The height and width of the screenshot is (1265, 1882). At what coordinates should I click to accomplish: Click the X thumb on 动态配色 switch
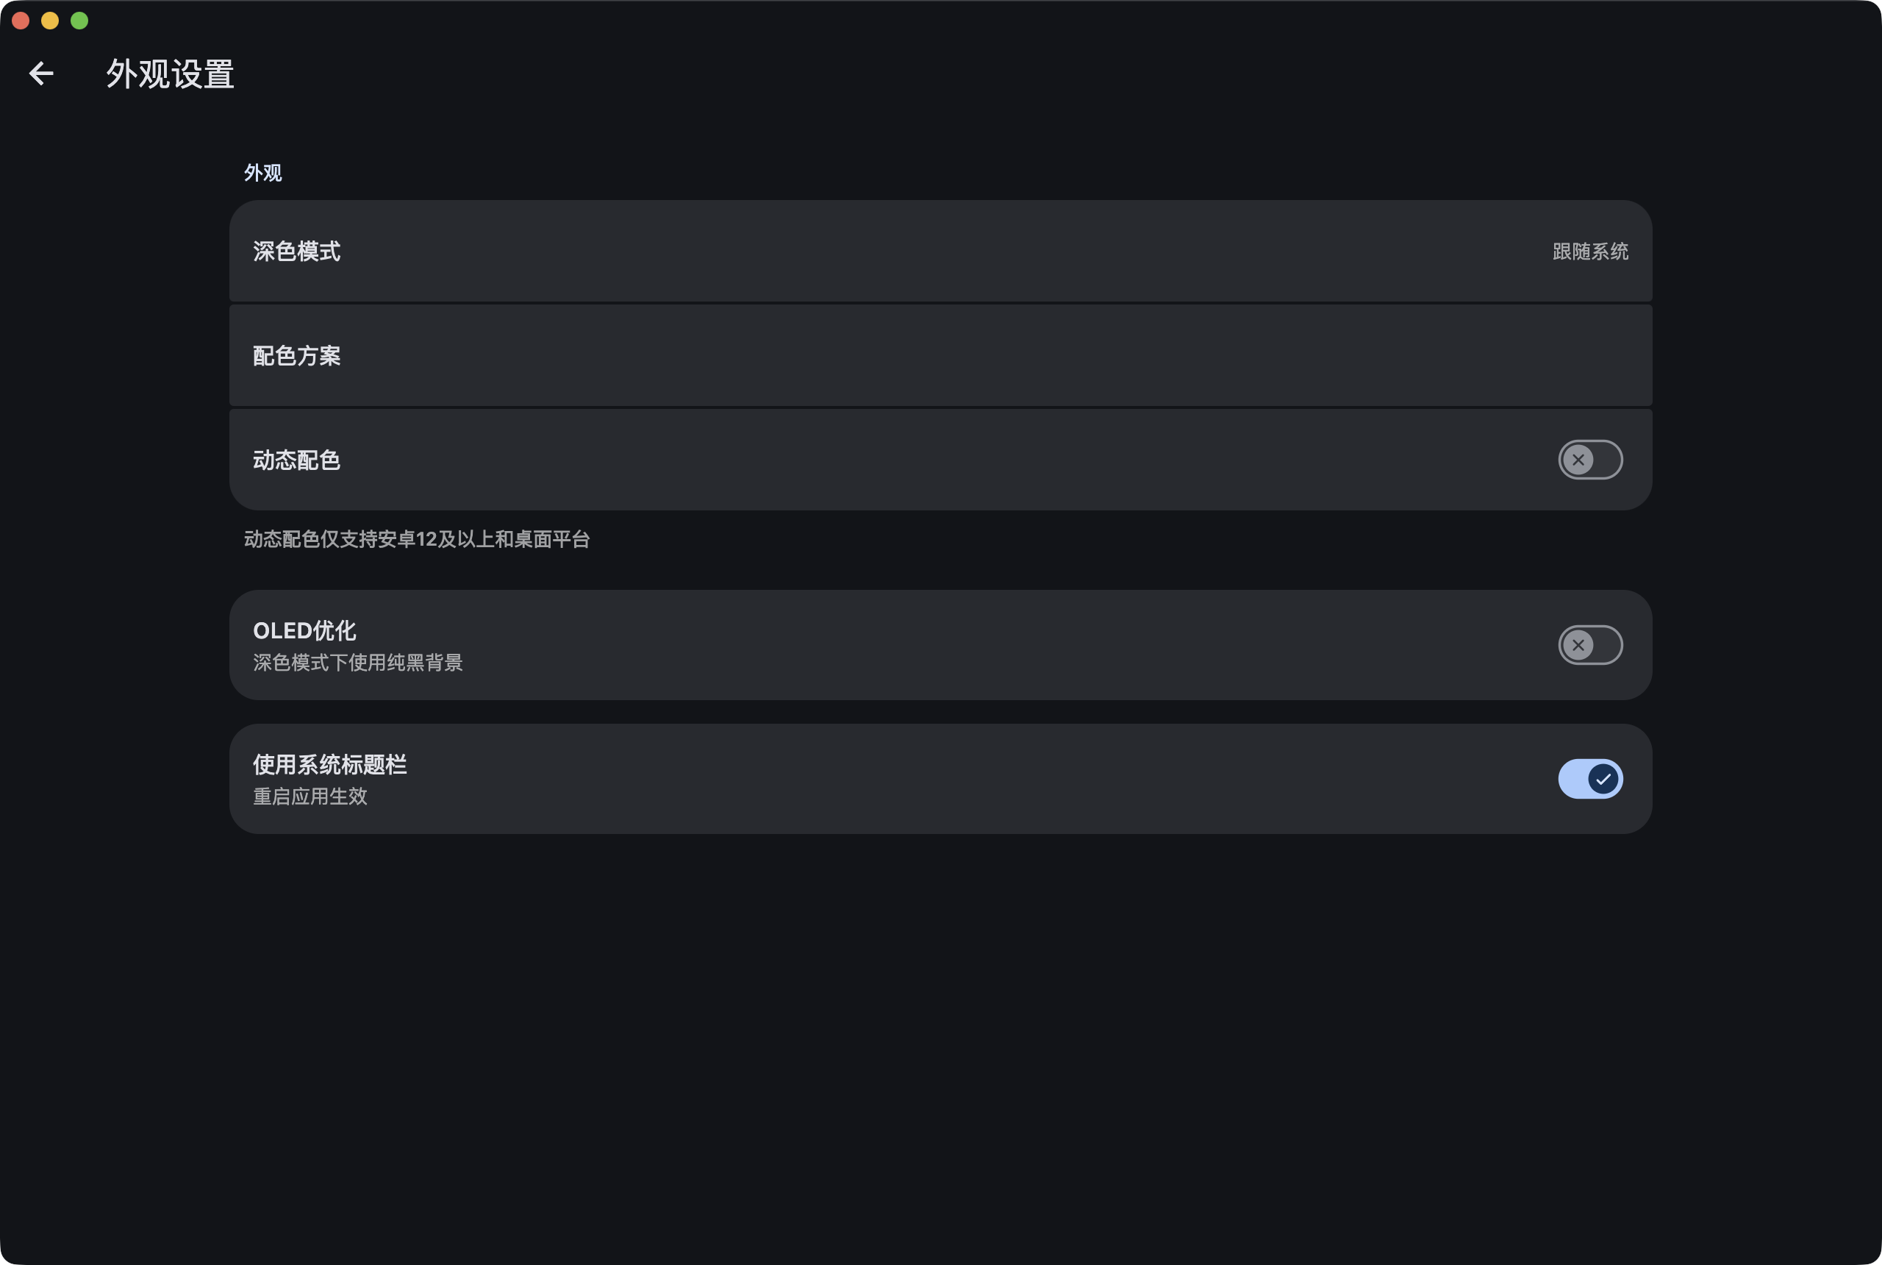click(1578, 460)
